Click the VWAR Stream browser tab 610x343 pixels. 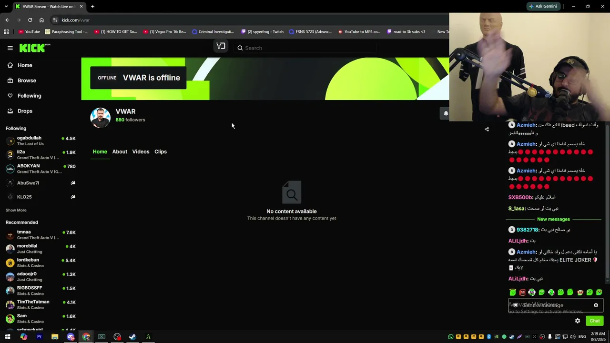(49, 7)
